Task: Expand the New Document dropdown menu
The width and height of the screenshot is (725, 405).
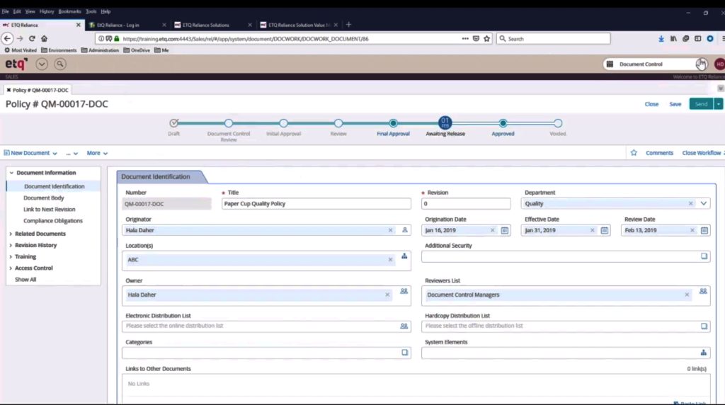Action: click(x=30, y=153)
